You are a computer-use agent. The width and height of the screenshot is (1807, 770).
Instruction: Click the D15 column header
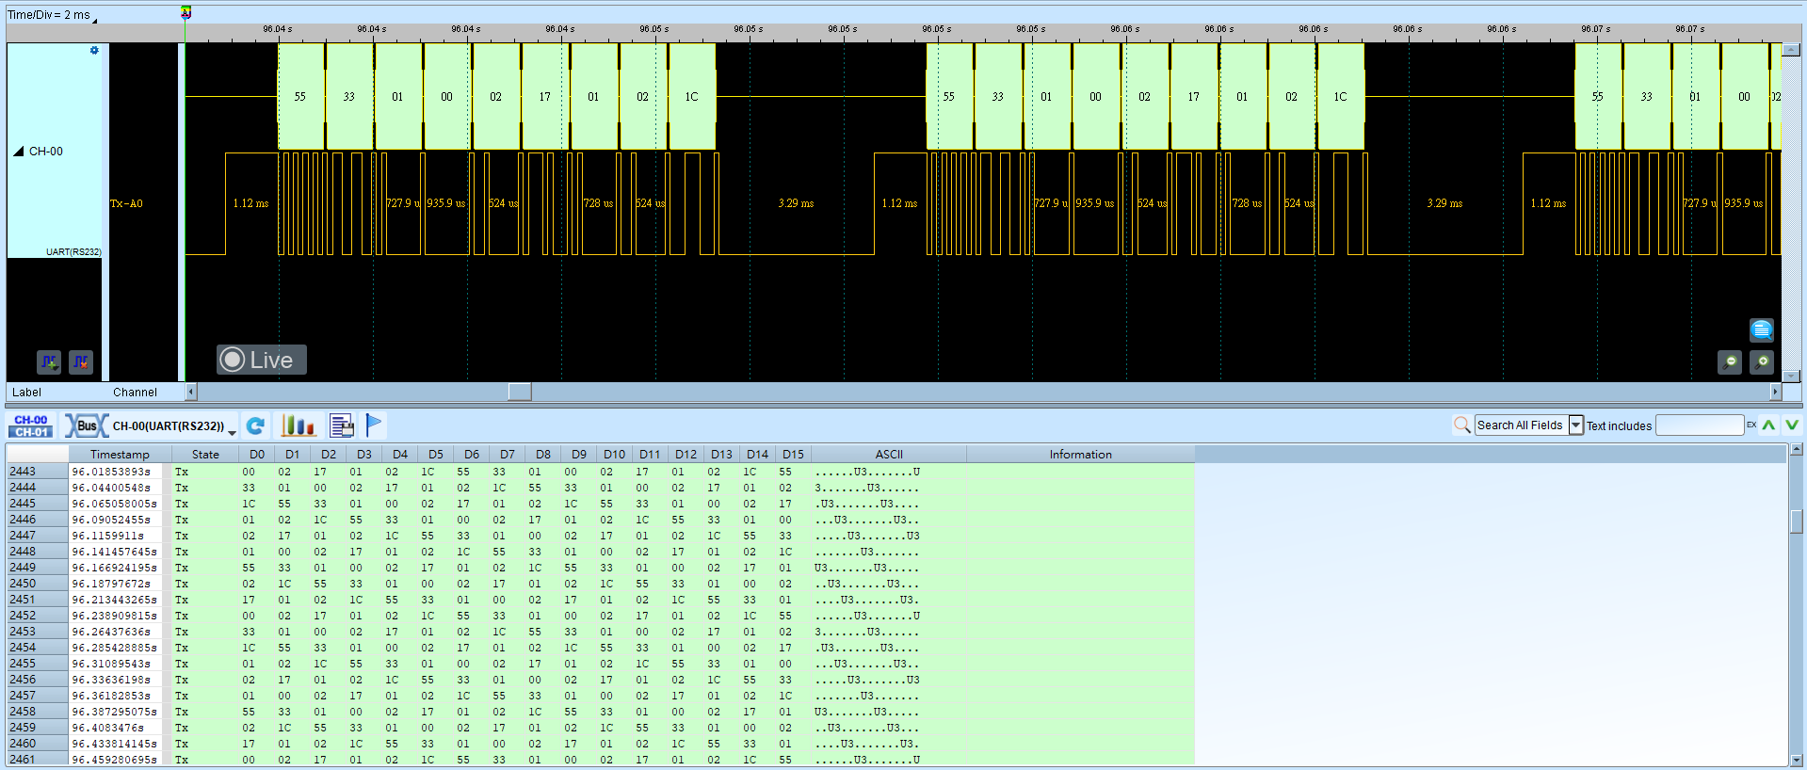click(793, 455)
